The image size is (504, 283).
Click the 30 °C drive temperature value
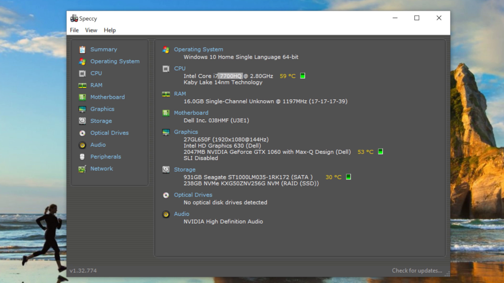coord(333,177)
